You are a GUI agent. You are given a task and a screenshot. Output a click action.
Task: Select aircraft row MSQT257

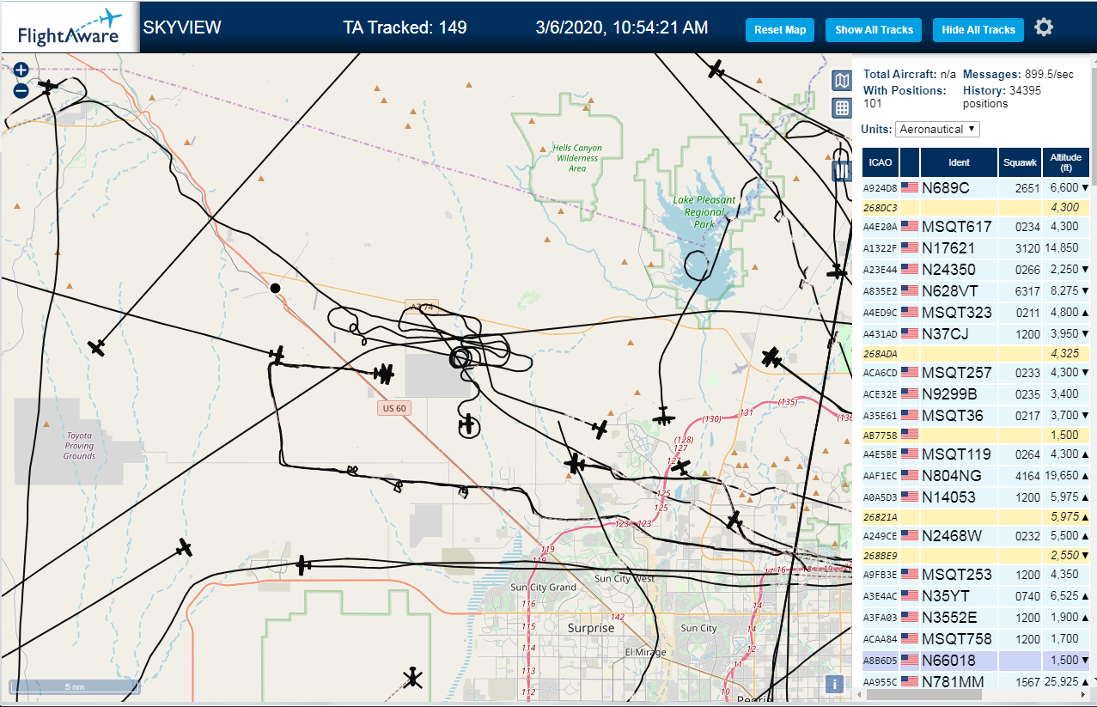point(976,373)
